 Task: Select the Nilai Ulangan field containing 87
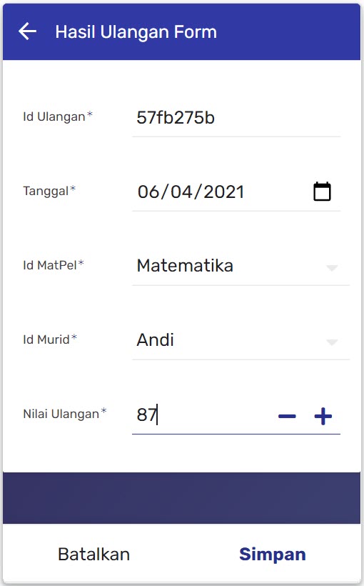[x=203, y=414]
